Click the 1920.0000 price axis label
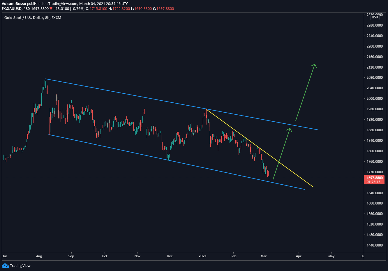The width and height of the screenshot is (388, 271). click(x=375, y=120)
